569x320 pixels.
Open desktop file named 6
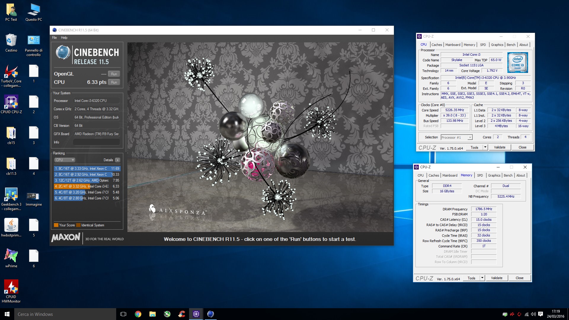(33, 258)
